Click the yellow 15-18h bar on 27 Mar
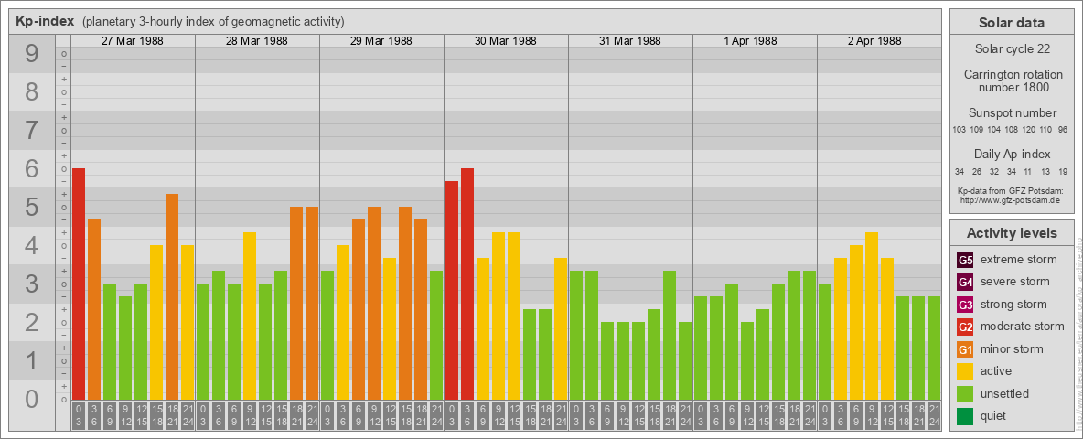 [x=156, y=322]
